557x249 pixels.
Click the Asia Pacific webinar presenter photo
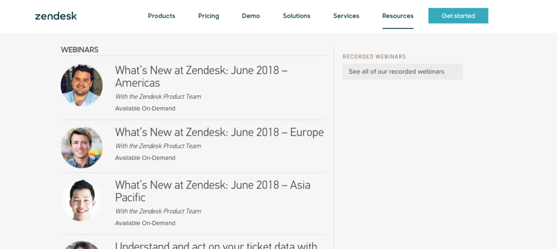tap(82, 200)
